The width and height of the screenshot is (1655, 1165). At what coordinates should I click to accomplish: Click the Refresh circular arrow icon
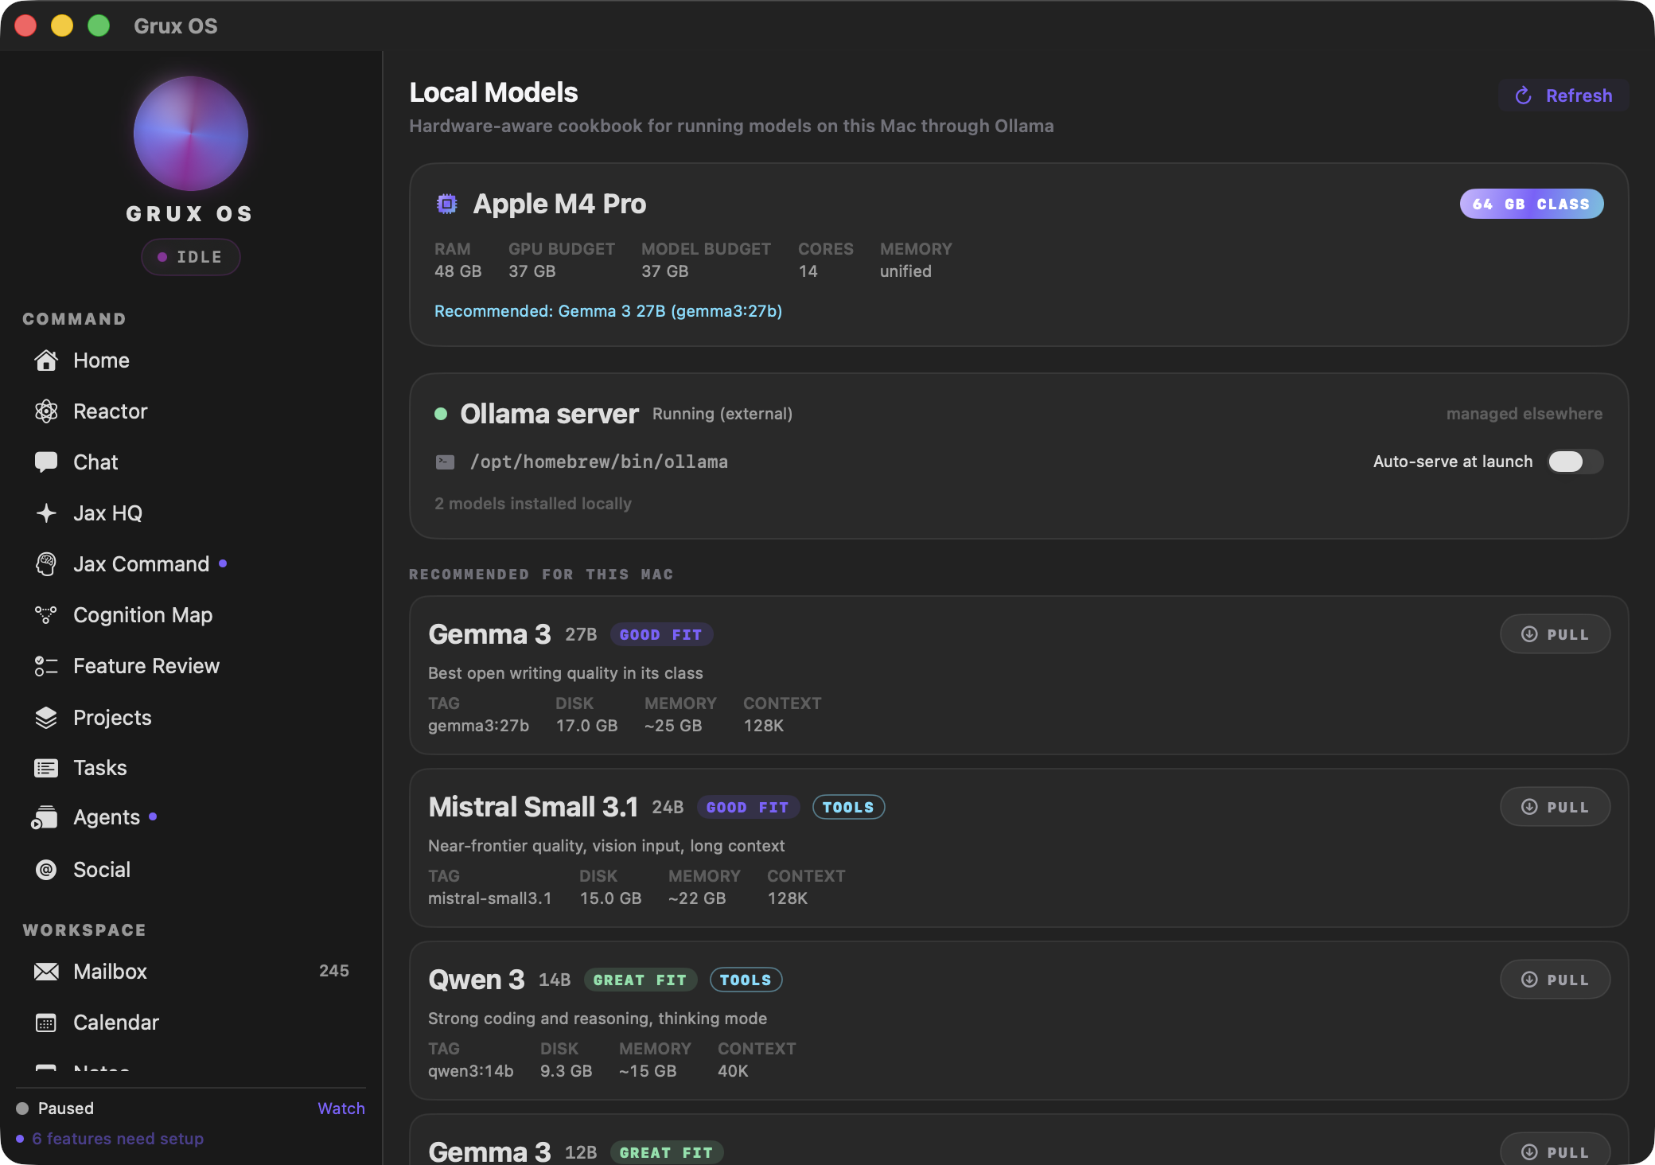click(x=1524, y=95)
